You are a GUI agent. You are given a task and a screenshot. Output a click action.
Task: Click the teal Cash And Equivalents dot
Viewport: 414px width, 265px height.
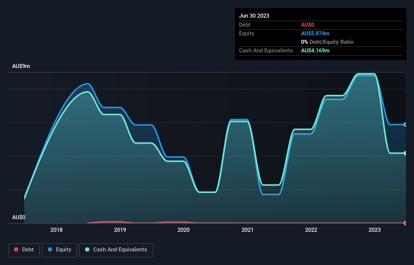(87, 249)
